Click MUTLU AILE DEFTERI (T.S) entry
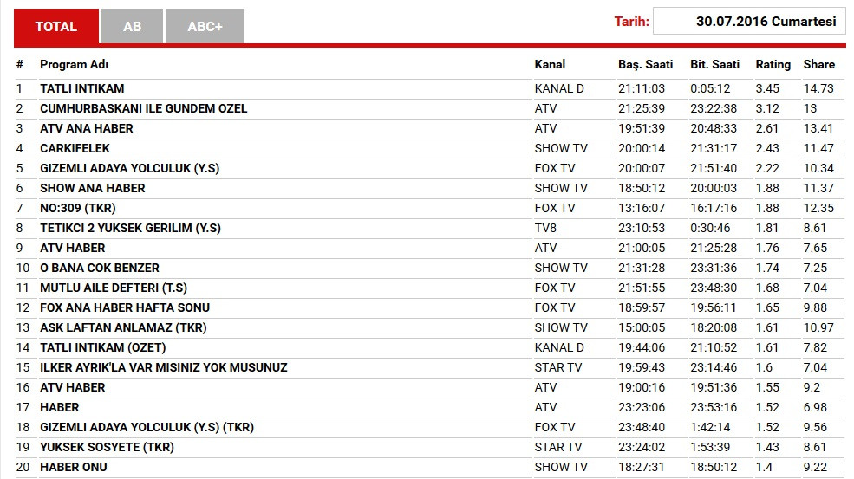 (x=114, y=288)
